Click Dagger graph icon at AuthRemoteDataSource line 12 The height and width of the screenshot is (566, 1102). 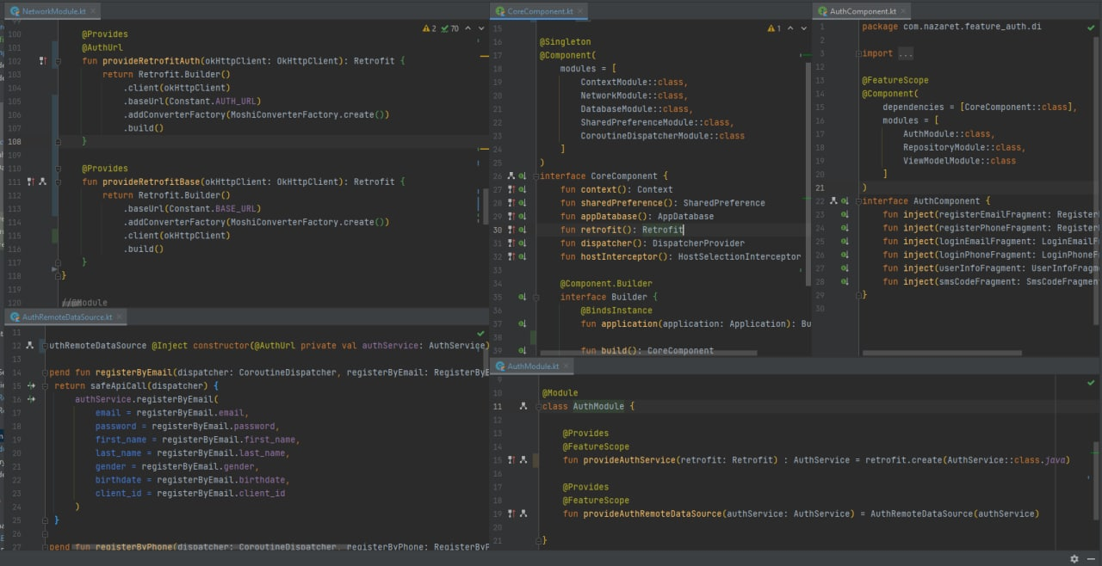[30, 345]
